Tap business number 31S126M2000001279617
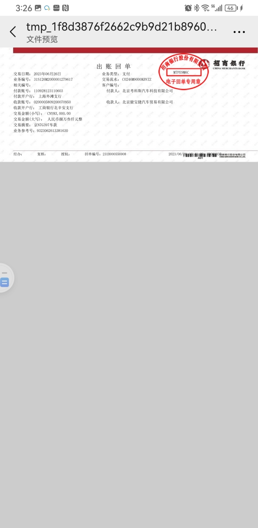Viewport: 258px width, 528px height. point(53,79)
